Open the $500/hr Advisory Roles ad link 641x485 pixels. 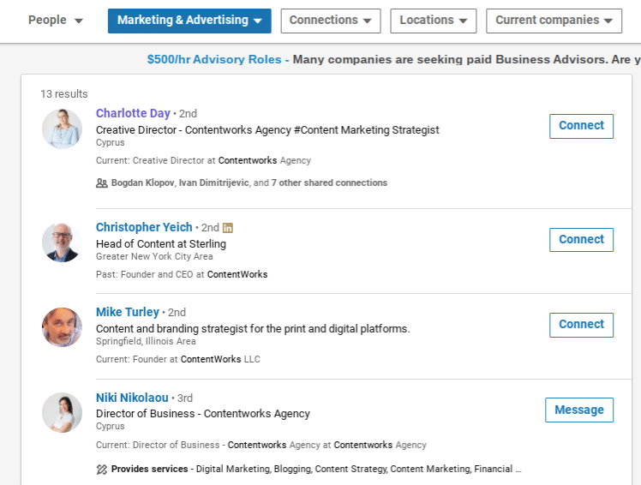click(214, 60)
